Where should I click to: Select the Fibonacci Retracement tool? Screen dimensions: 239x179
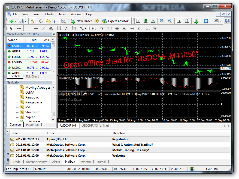[59, 28]
